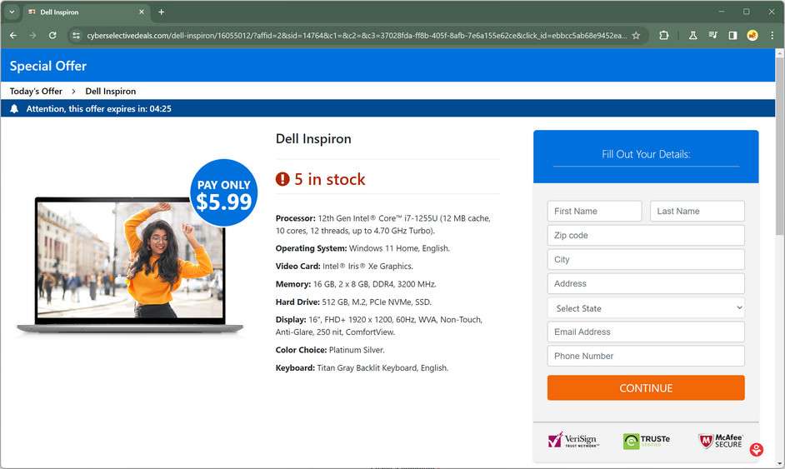This screenshot has width=785, height=469.
Task: Click into the Zip code field
Action: click(646, 235)
